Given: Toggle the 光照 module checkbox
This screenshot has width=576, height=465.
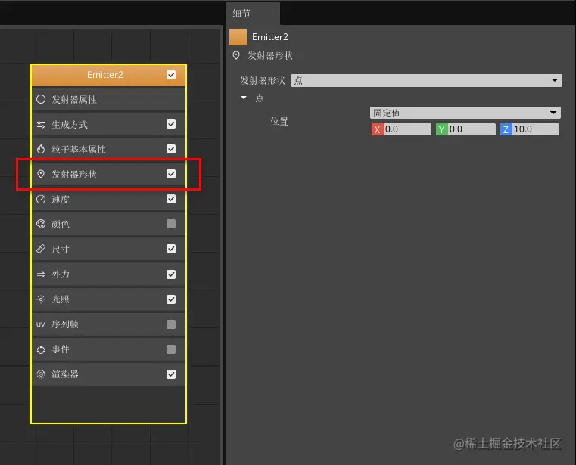Looking at the screenshot, I should 171,299.
